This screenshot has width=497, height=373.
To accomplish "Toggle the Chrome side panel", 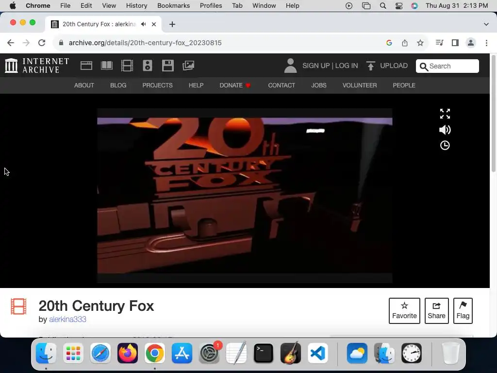I will pyautogui.click(x=455, y=43).
